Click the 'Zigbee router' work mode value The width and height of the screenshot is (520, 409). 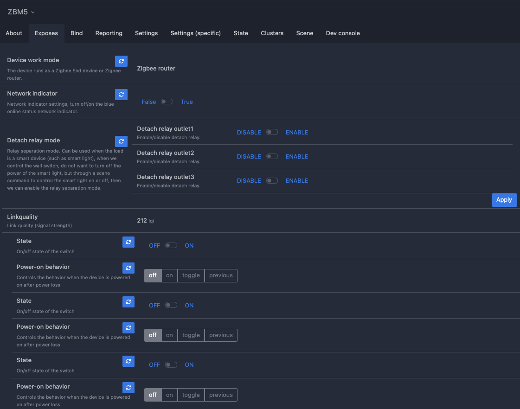pyautogui.click(x=156, y=68)
